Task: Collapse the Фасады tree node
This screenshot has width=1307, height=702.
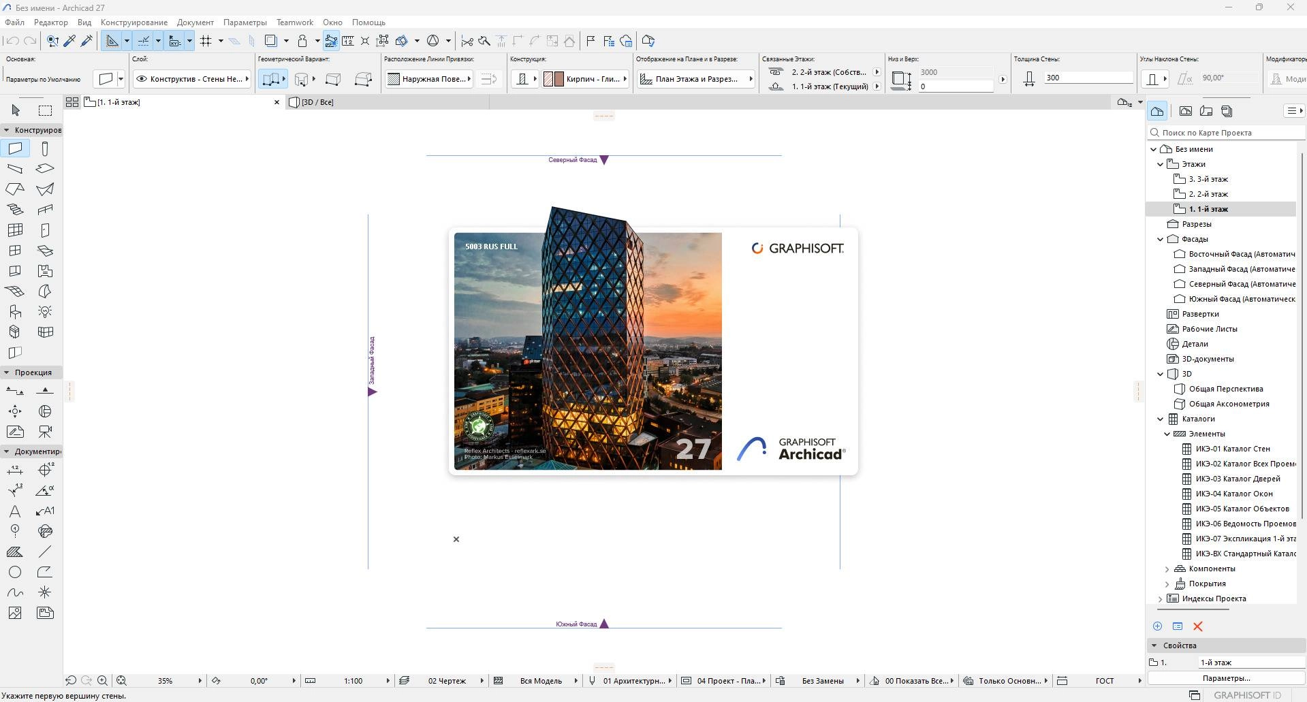Action: click(1161, 239)
